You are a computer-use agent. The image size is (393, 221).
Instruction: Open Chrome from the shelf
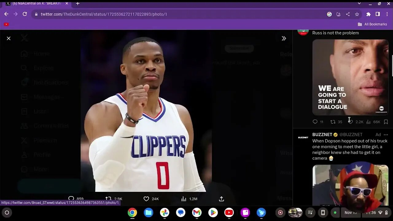132,212
